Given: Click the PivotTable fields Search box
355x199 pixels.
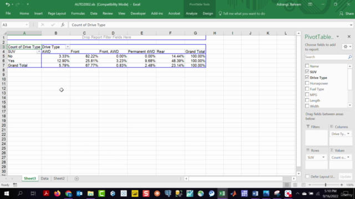Looking at the screenshot, I should coord(326,57).
